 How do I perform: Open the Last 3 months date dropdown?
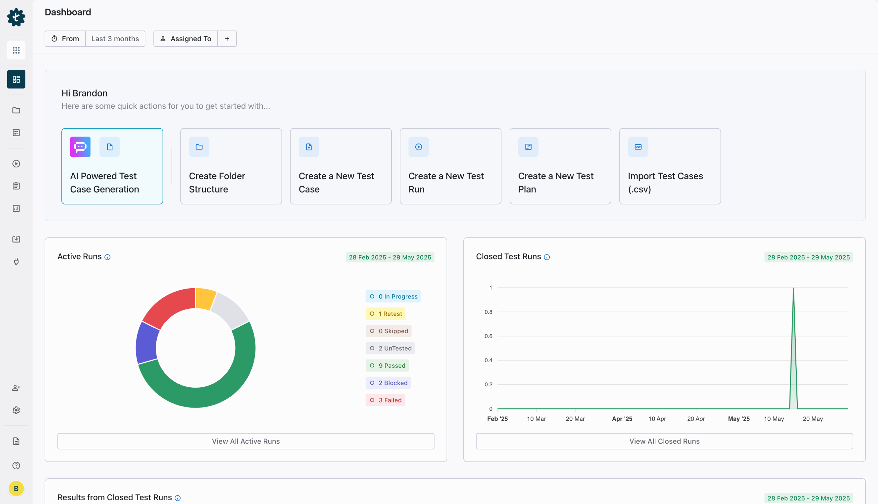click(x=115, y=39)
